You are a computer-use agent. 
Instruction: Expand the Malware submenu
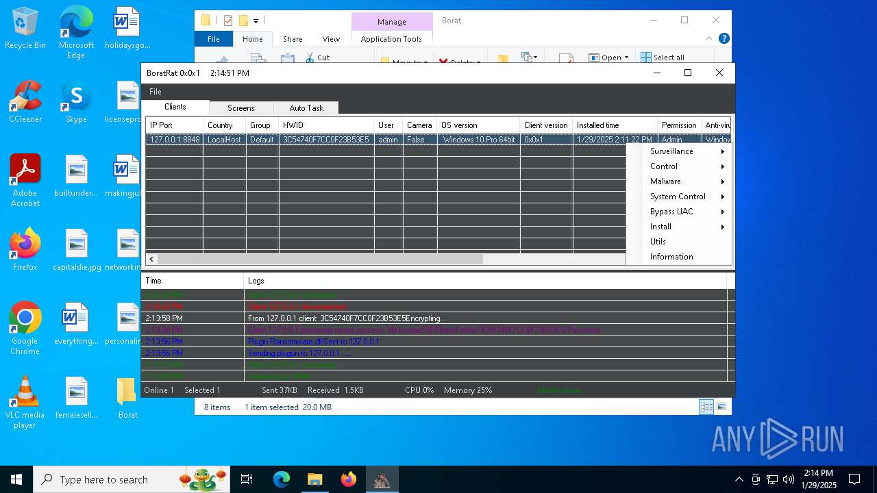coord(687,181)
